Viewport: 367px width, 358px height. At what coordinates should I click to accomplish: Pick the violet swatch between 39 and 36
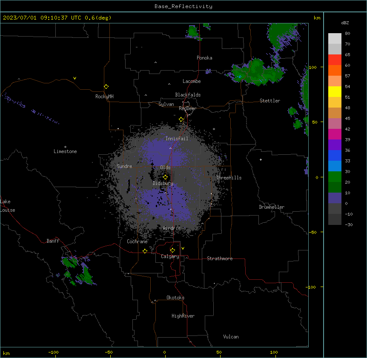[x=335, y=145]
